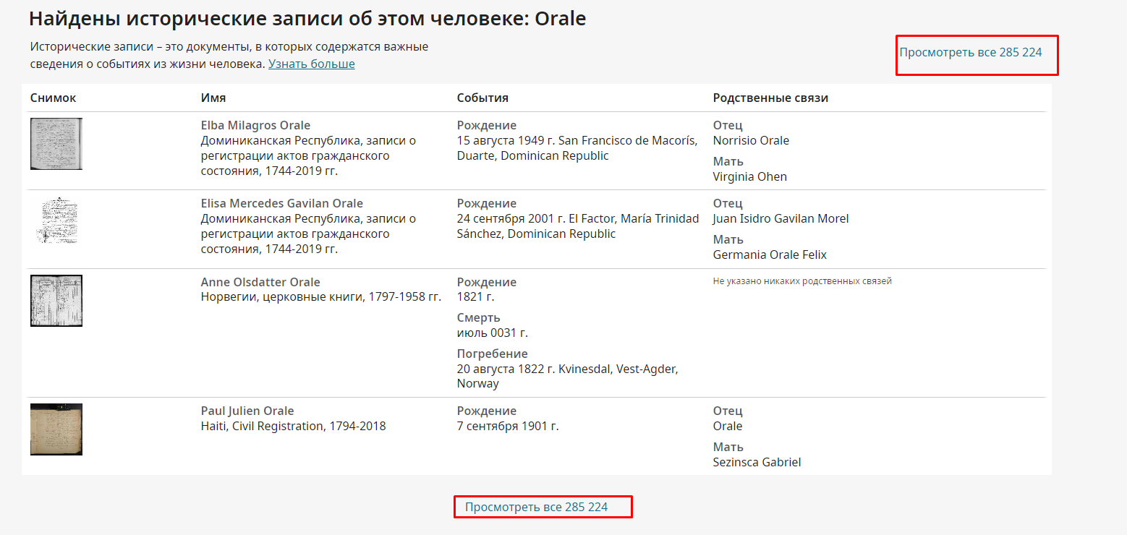The width and height of the screenshot is (1127, 535).
Task: View Anne Olsdatter Orale church book snapshot
Action: 56,301
